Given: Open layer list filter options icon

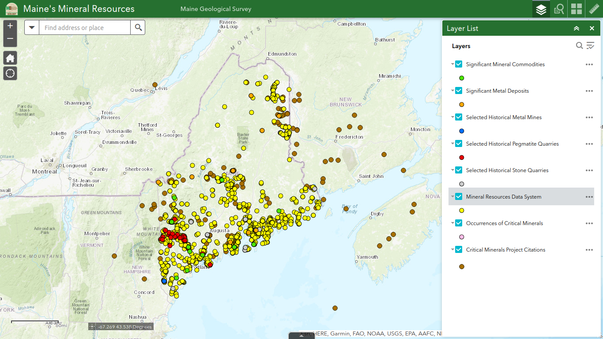Looking at the screenshot, I should coord(590,45).
